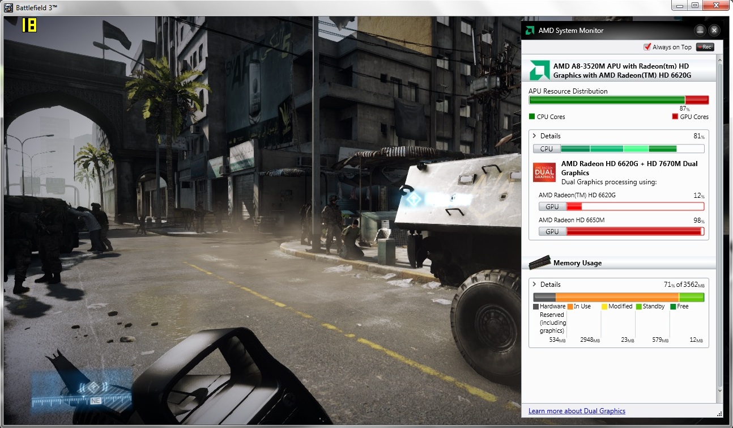Click the memory stick icon beside Memory Usage

(539, 262)
